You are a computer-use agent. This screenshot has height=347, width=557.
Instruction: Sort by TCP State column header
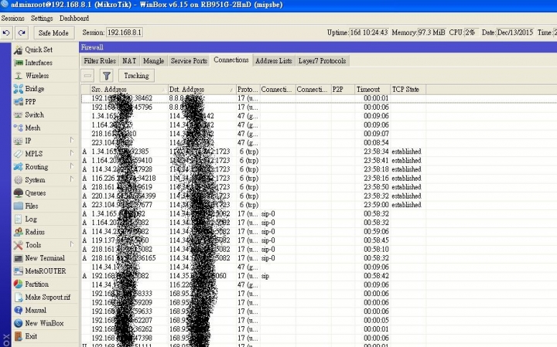408,90
